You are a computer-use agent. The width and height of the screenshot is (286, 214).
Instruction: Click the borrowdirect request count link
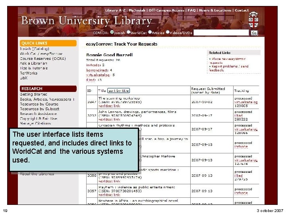pyautogui.click(x=97, y=70)
